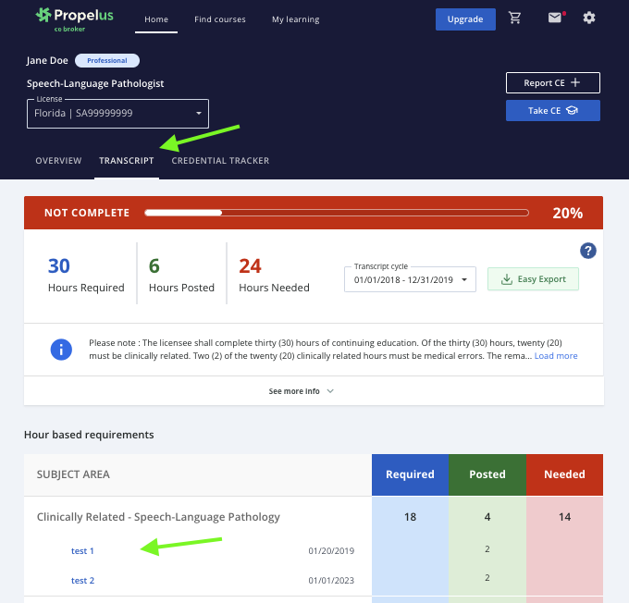This screenshot has width=629, height=603.
Task: Open the test 1 course link
Action: pyautogui.click(x=82, y=551)
